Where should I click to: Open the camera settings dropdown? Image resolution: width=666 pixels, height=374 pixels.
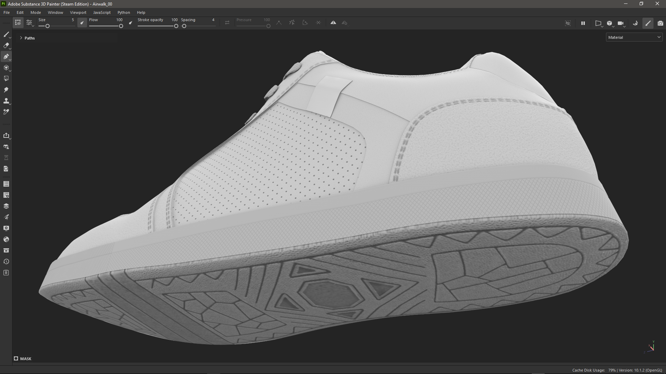tap(621, 23)
